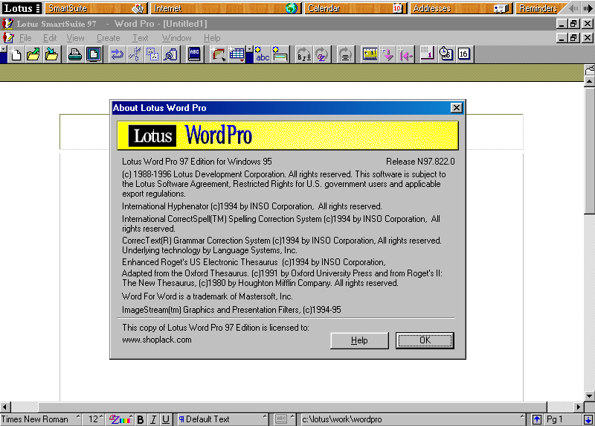The image size is (595, 426).
Task: Open the Create menu
Action: tap(108, 38)
